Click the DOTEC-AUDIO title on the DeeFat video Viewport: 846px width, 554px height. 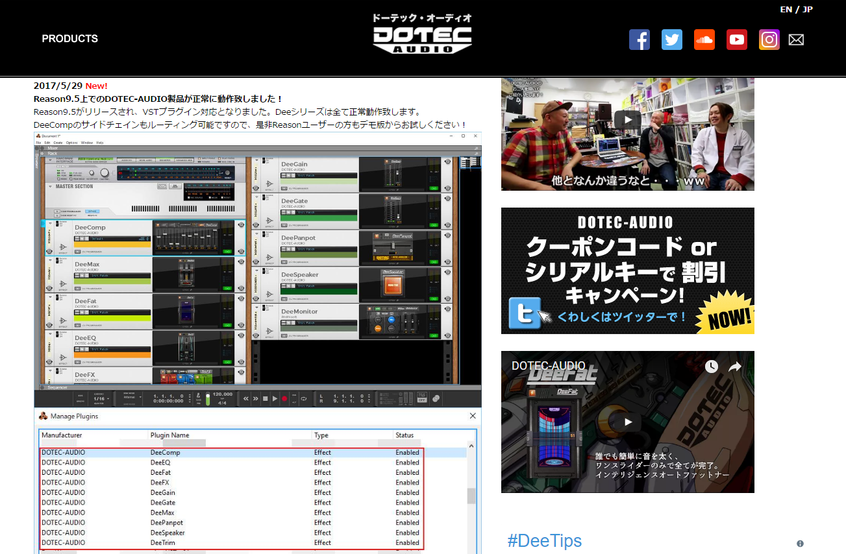click(548, 366)
